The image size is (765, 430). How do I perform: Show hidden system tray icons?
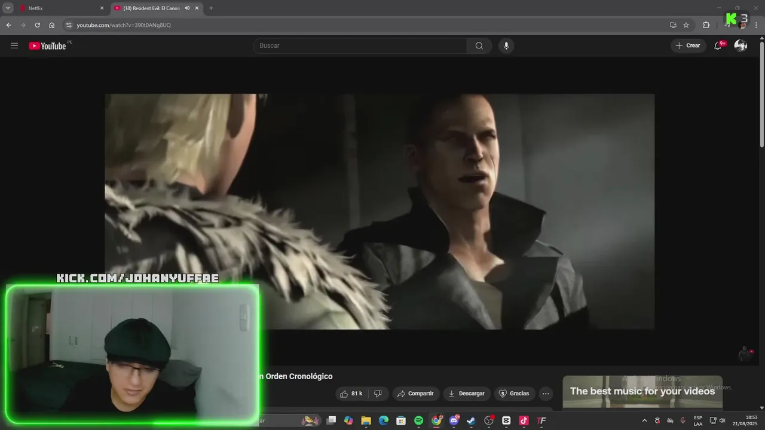coord(644,421)
